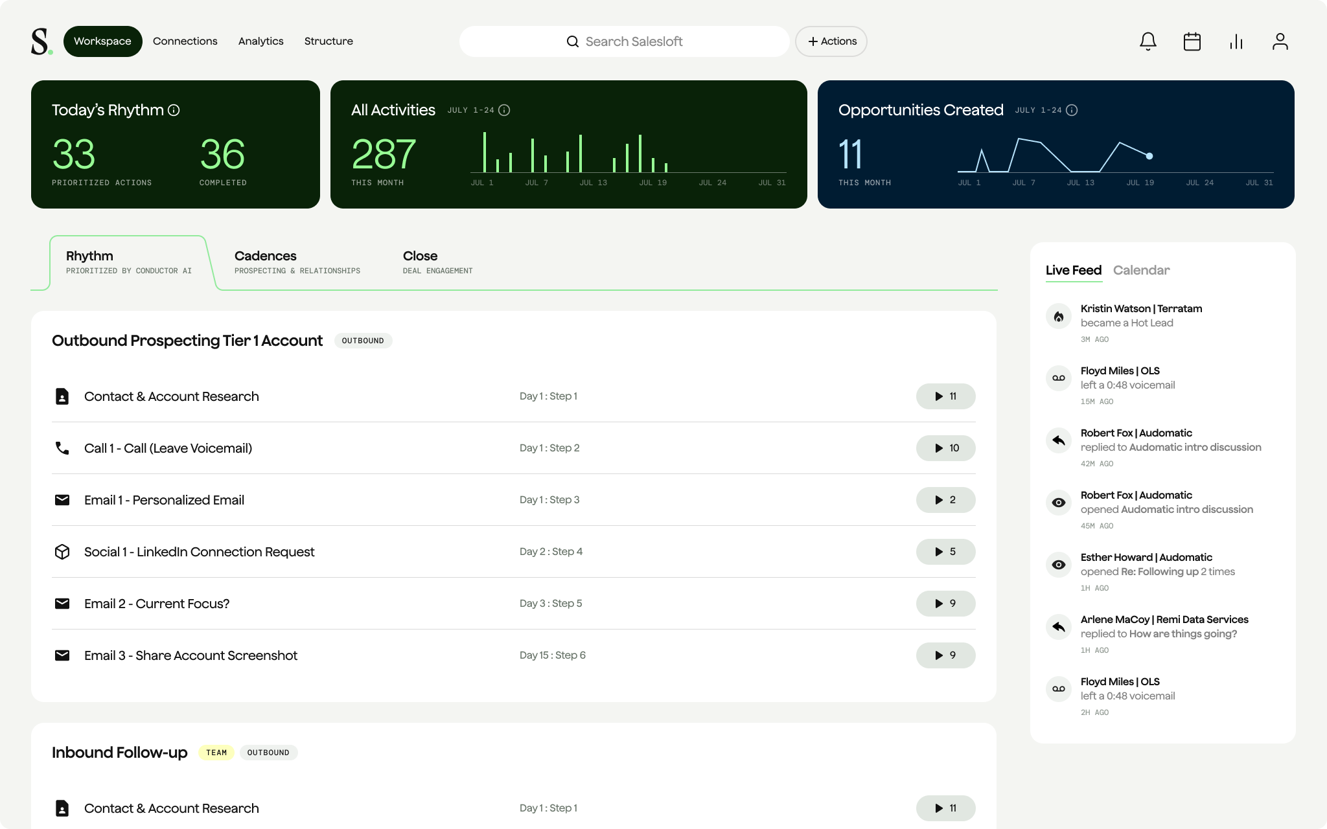This screenshot has width=1327, height=829.
Task: Click the Salesloft S logo
Action: pos(41,41)
